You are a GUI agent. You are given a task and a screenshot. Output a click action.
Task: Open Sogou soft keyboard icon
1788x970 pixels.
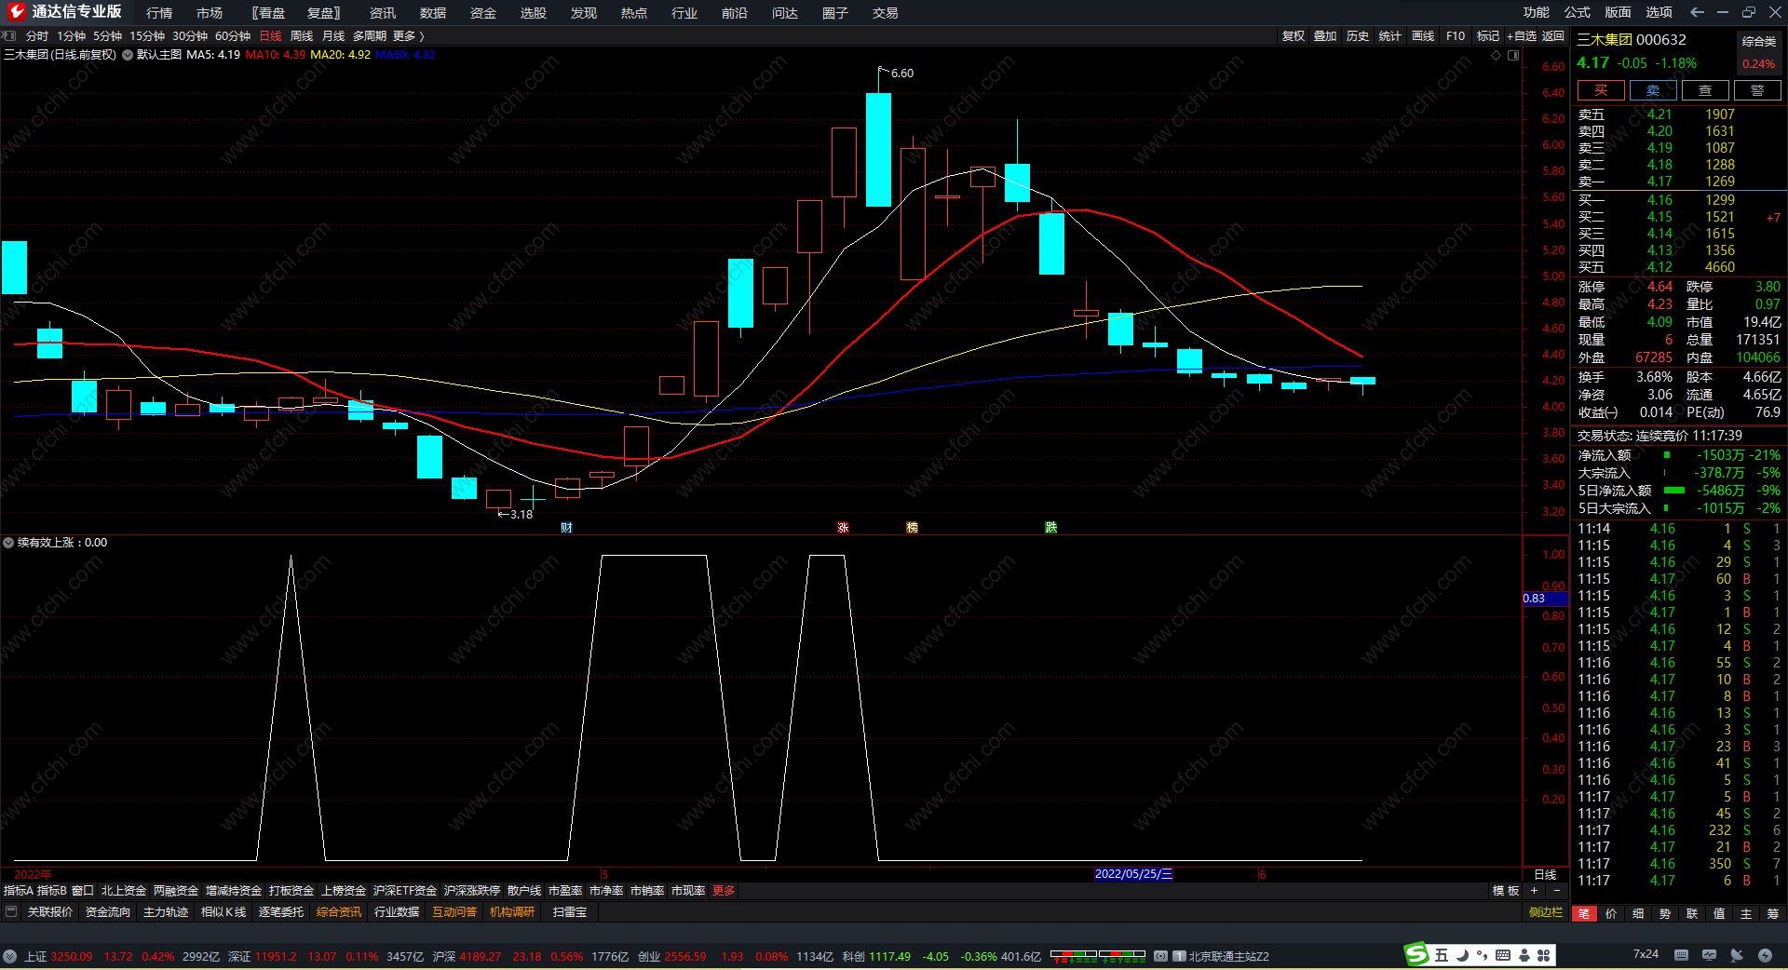click(x=1503, y=955)
